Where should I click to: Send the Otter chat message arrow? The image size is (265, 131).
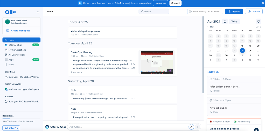(198, 127)
